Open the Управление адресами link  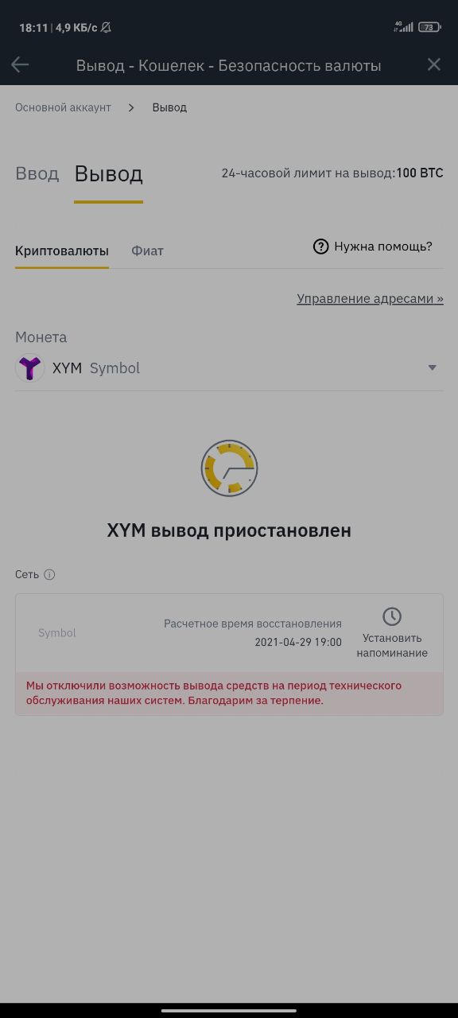pos(371,299)
